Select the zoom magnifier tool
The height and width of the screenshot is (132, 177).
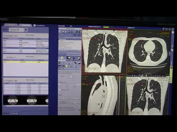63,32
